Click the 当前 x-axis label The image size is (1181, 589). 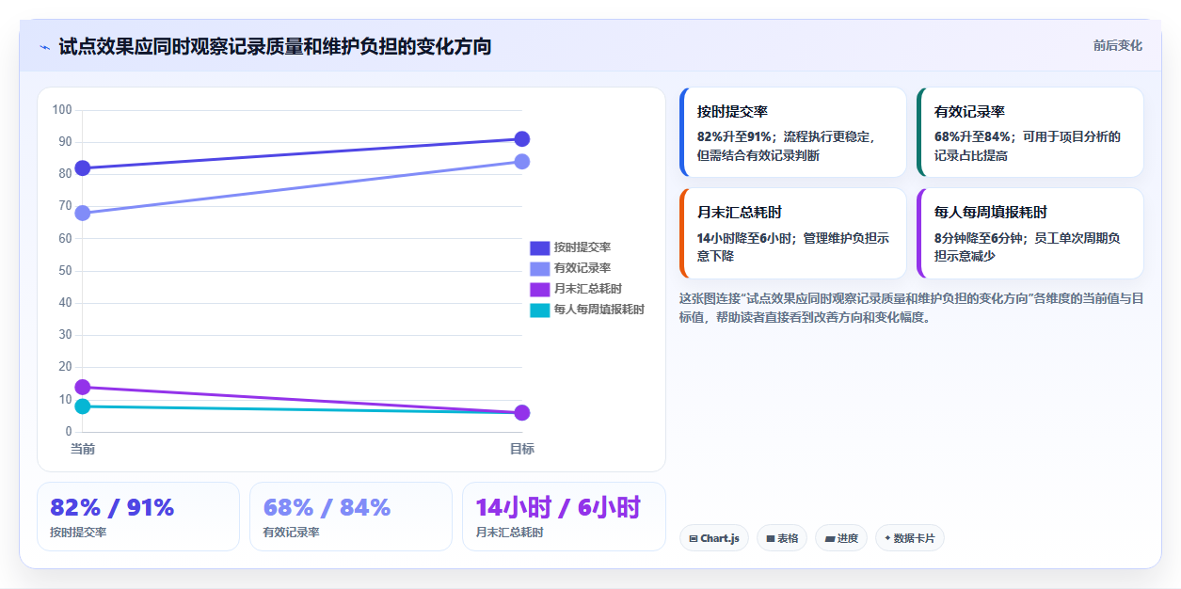[x=83, y=449]
